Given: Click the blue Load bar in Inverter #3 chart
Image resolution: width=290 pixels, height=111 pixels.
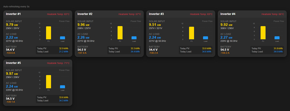Looking at the screenshot, I should 206,38.
